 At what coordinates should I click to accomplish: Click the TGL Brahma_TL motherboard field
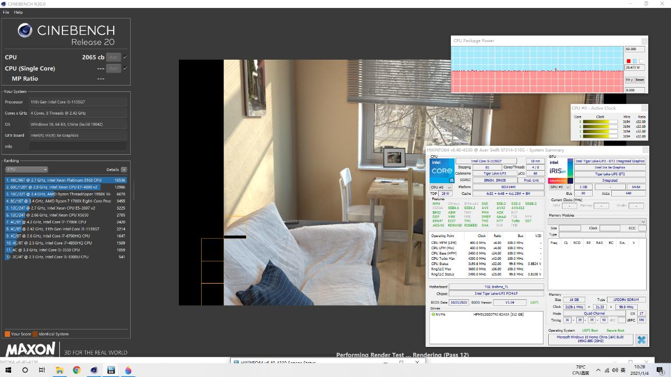click(x=496, y=287)
